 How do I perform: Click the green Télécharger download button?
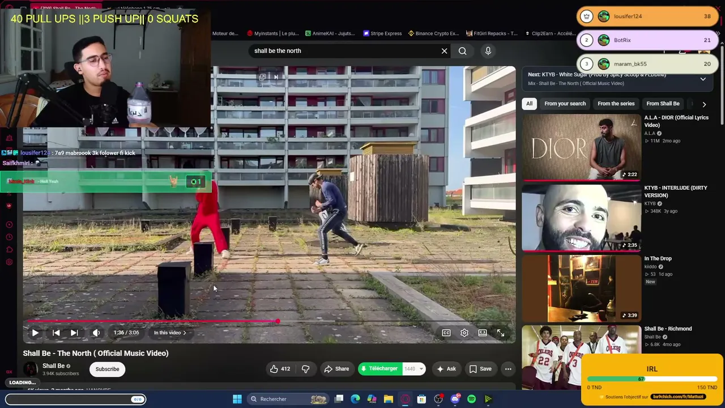(x=379, y=369)
